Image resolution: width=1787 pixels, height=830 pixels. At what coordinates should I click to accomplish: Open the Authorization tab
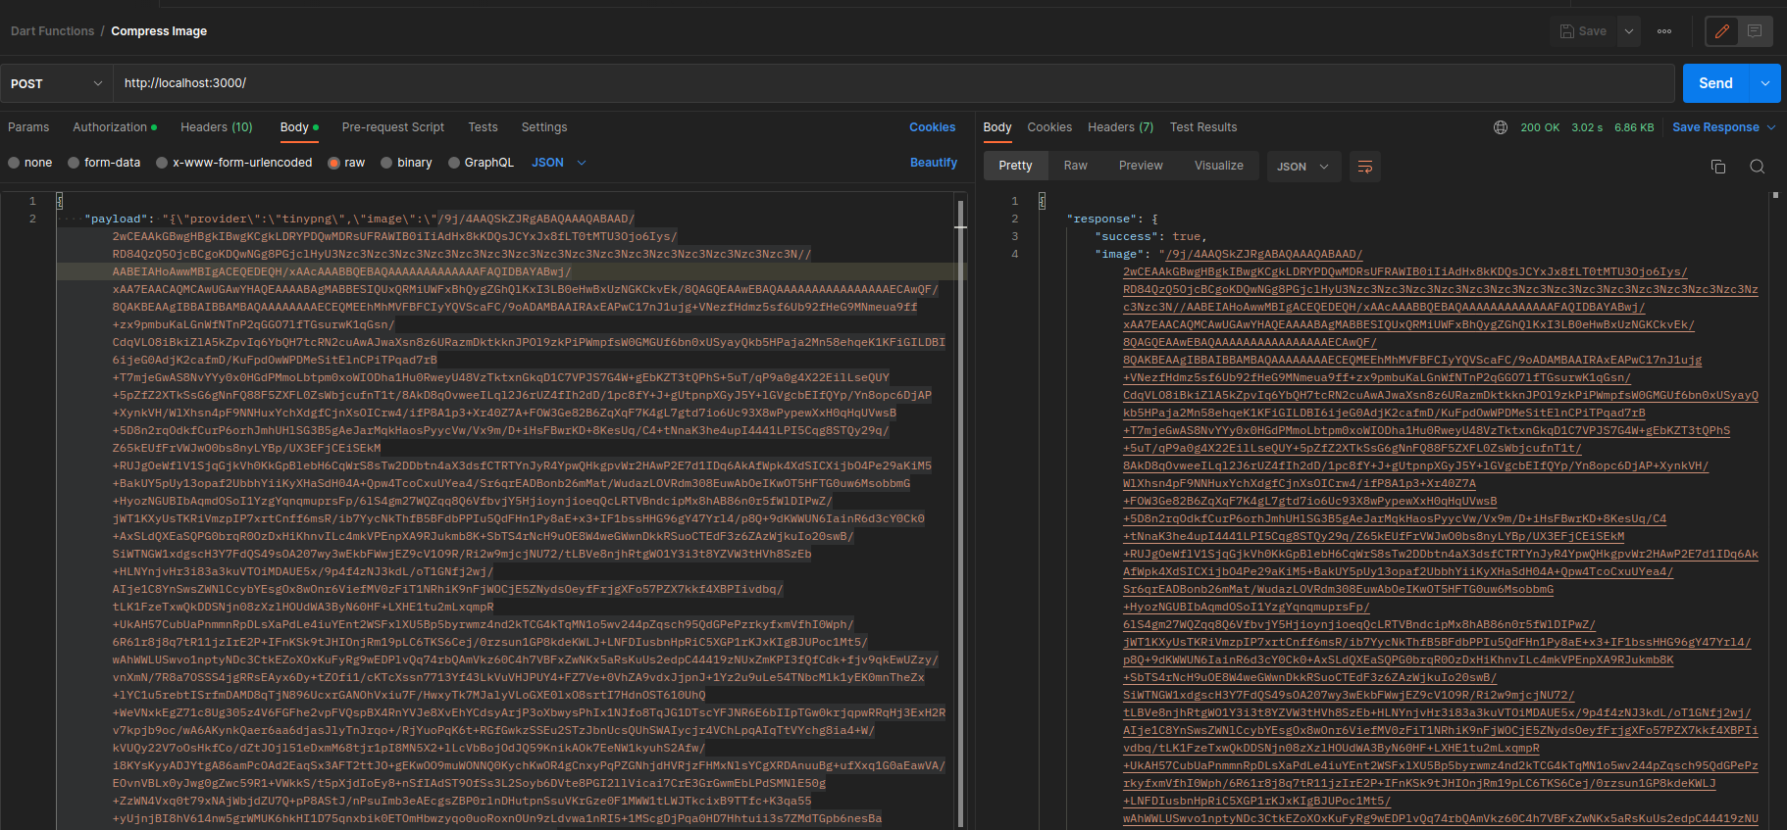[x=115, y=127]
